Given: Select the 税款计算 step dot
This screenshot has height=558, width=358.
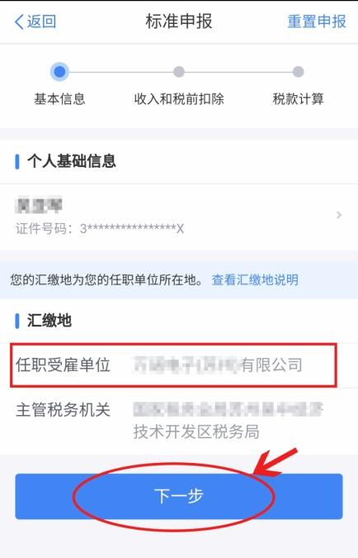Looking at the screenshot, I should (298, 72).
